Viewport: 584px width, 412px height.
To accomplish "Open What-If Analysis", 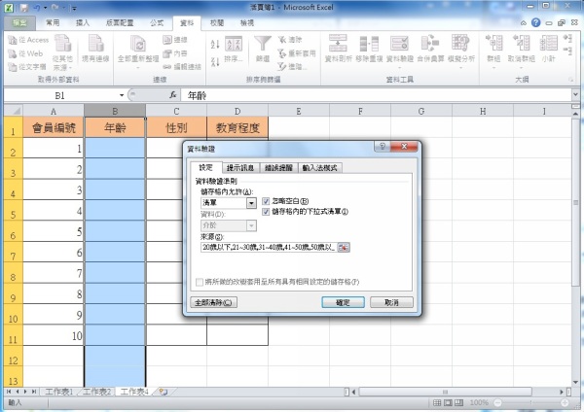I will pos(460,51).
